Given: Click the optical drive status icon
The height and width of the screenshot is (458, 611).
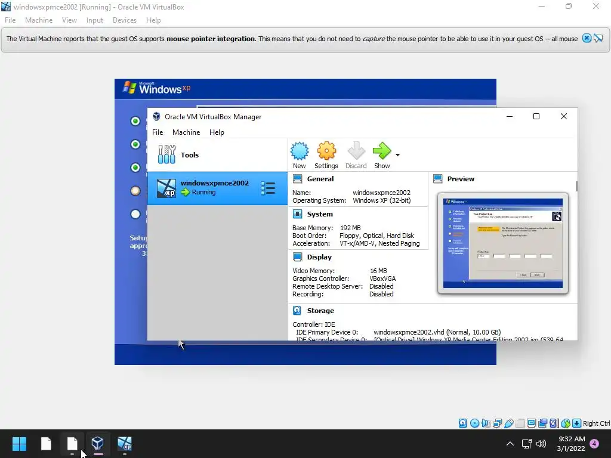Looking at the screenshot, I should click(474, 423).
